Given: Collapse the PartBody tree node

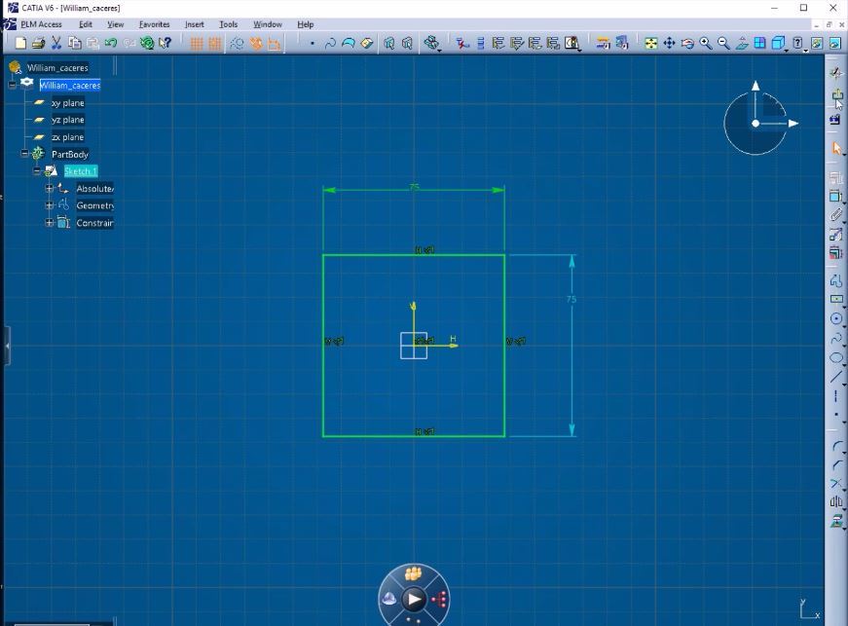Looking at the screenshot, I should click(x=25, y=154).
